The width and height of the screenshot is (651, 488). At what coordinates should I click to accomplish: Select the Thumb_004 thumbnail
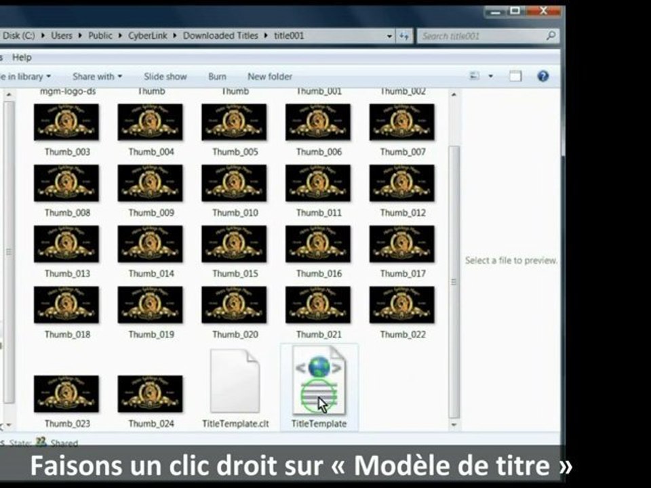point(151,122)
